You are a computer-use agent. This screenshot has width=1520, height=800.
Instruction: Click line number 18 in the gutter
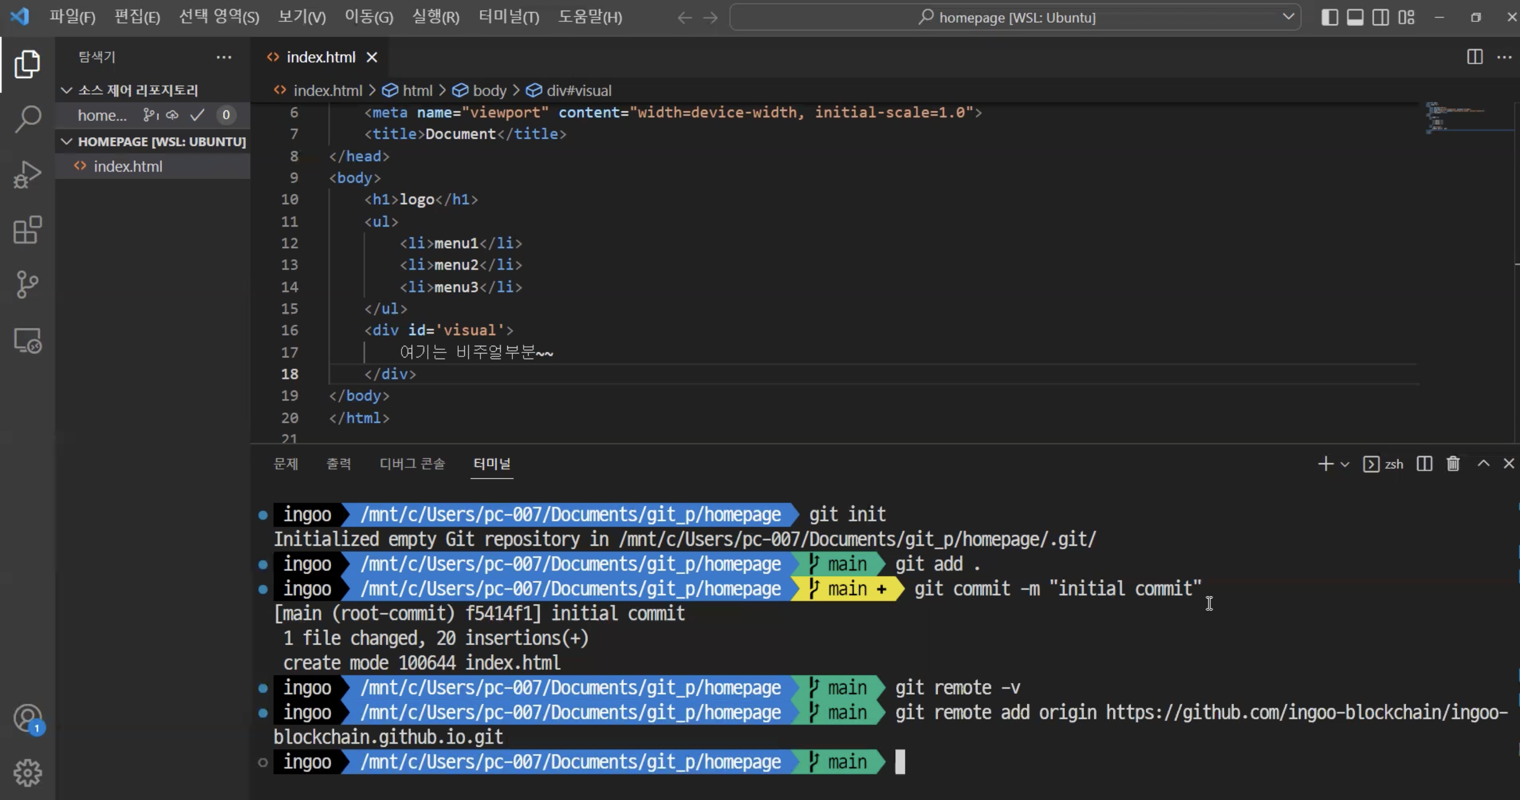tap(289, 374)
